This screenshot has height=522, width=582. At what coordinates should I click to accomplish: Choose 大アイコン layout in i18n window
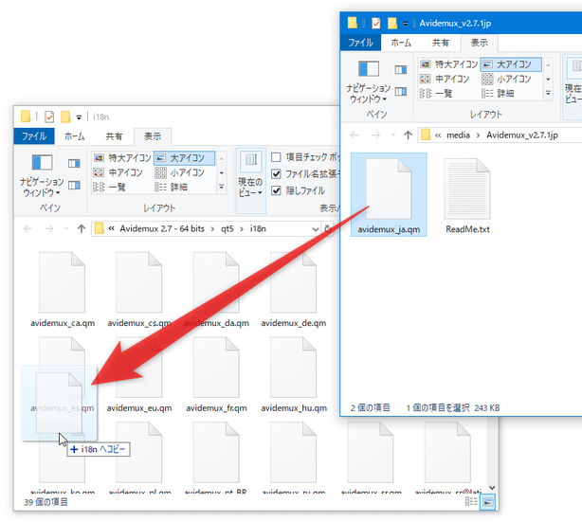pyautogui.click(x=184, y=158)
